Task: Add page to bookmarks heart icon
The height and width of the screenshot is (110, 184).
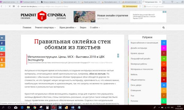Action: 140,6
